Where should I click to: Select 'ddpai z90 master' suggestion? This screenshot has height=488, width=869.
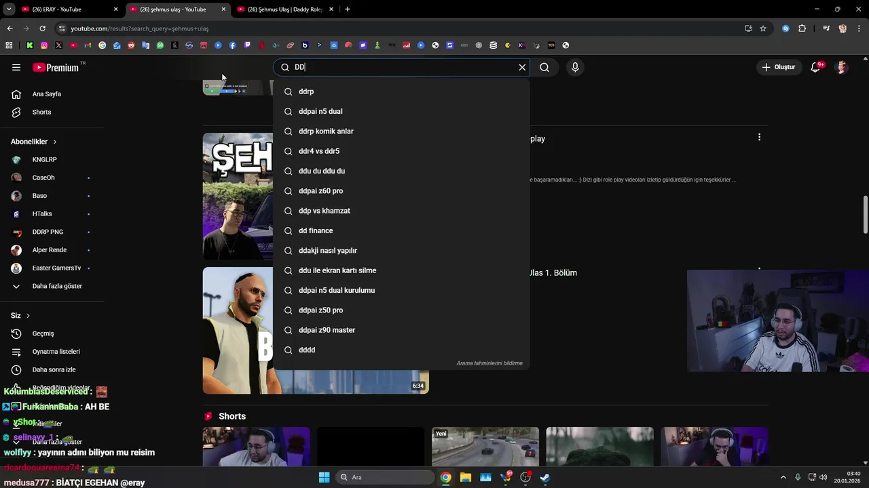[x=401, y=330]
